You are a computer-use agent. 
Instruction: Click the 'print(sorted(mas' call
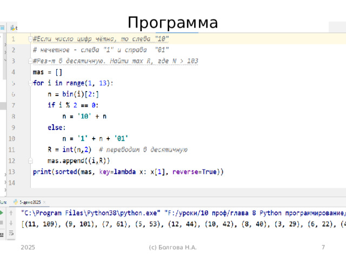[62, 172]
